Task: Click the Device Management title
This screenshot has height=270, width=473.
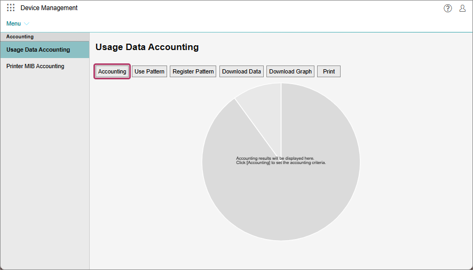Action: tap(49, 8)
